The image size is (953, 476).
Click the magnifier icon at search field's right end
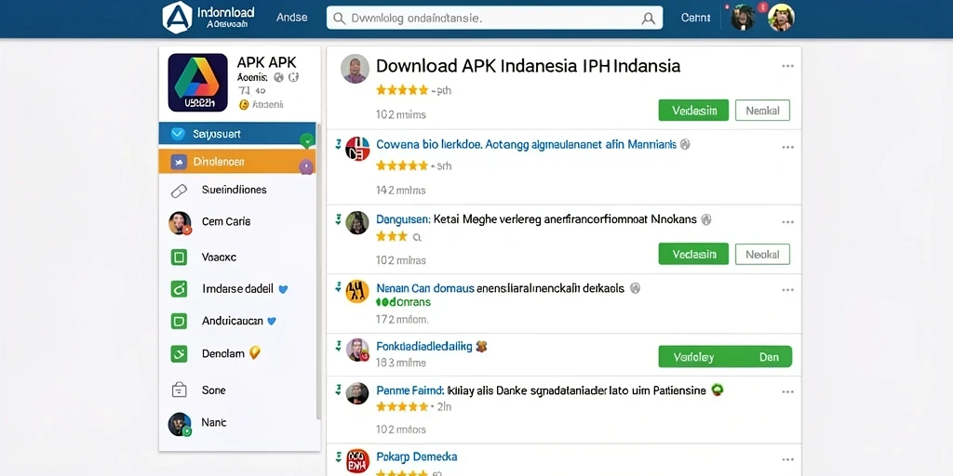click(x=649, y=19)
